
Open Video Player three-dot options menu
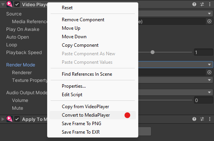[x=210, y=4]
